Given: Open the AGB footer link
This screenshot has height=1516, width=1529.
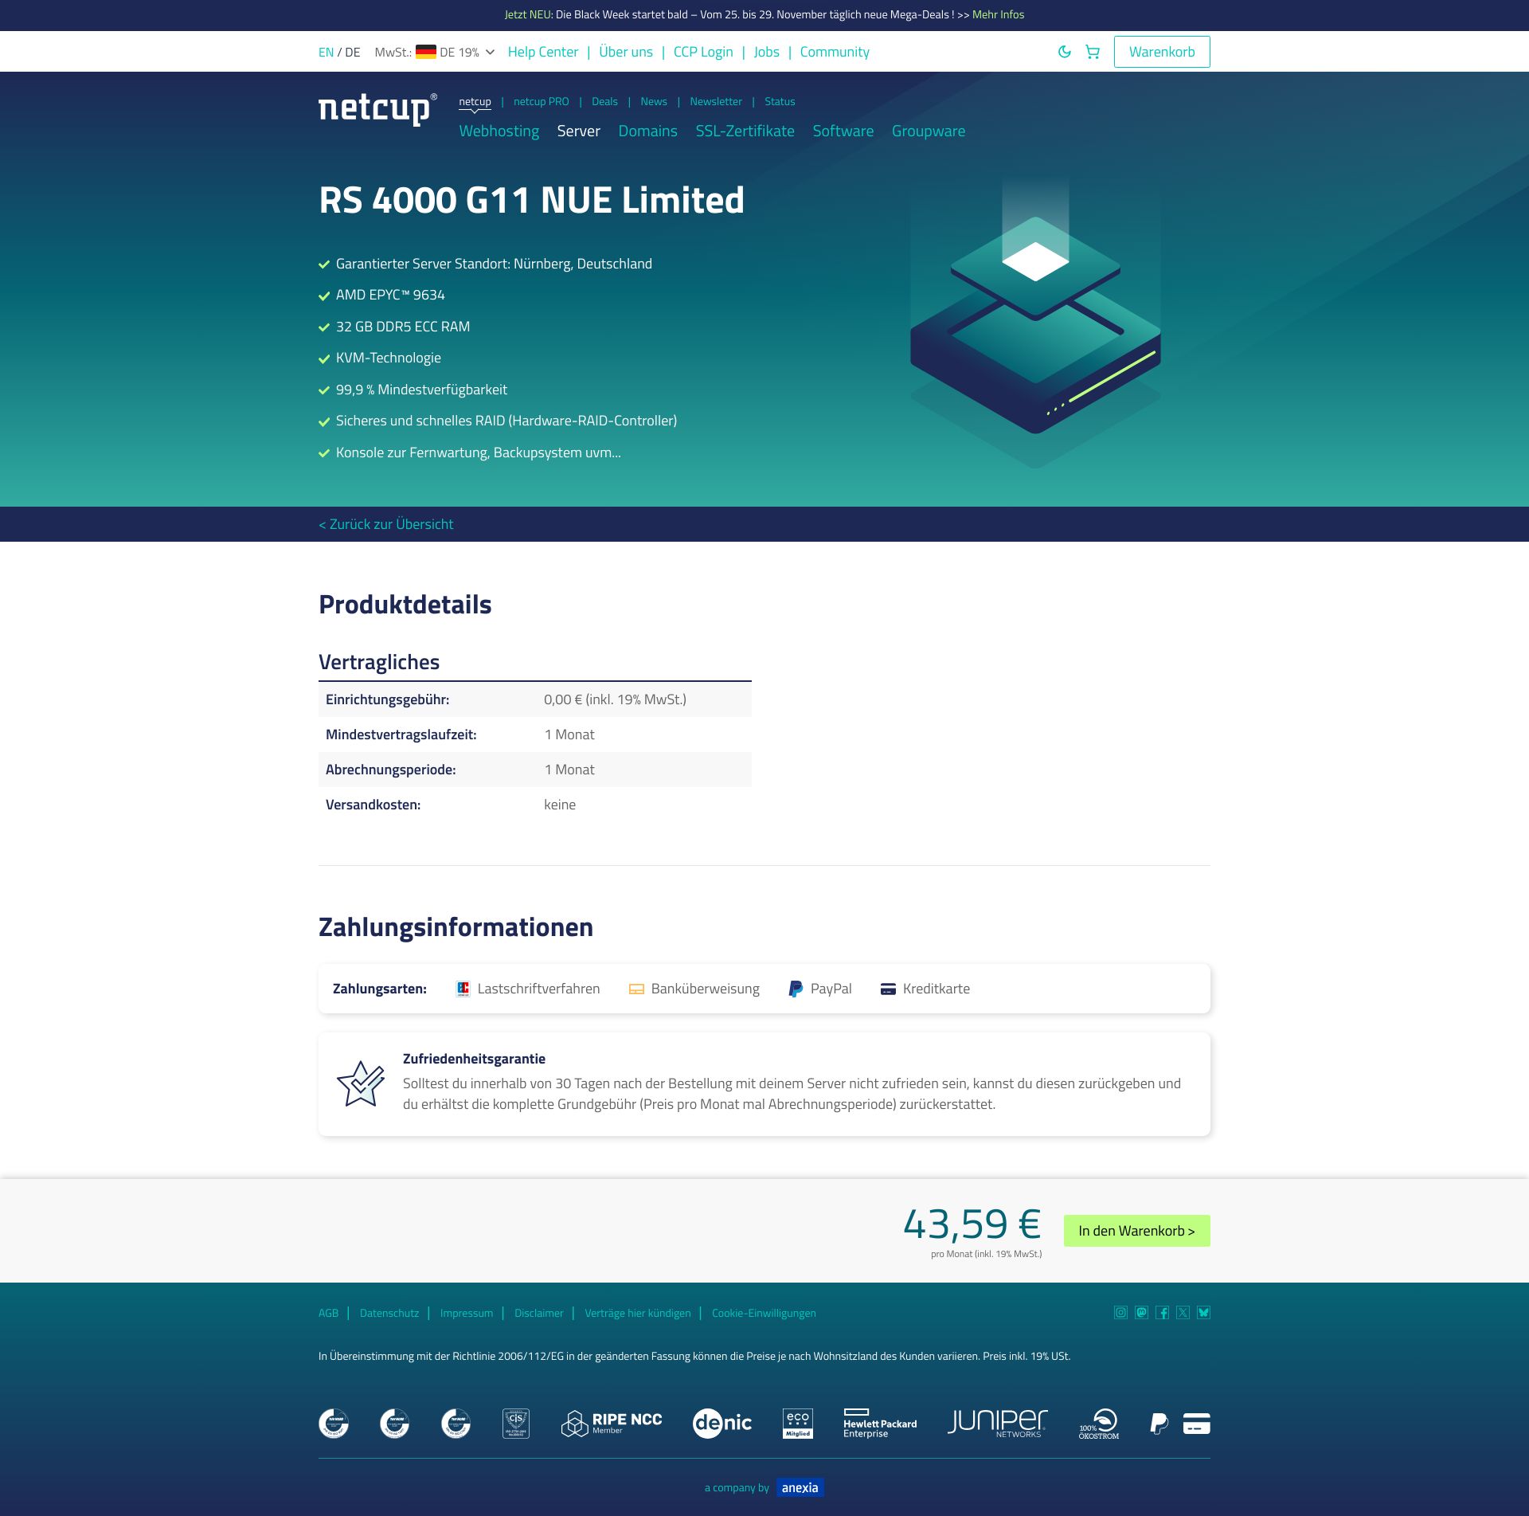Looking at the screenshot, I should click(x=328, y=1313).
